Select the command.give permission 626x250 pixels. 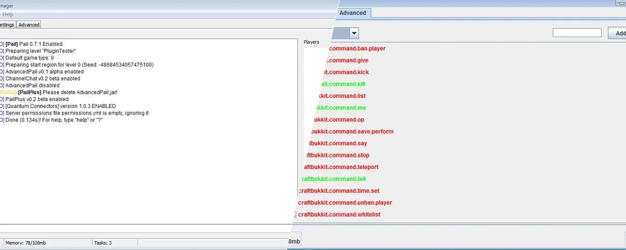[348, 60]
